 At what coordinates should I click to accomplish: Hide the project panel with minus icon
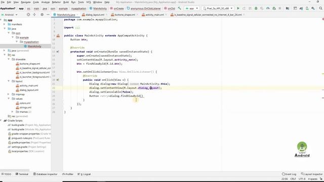pyautogui.click(x=48, y=15)
